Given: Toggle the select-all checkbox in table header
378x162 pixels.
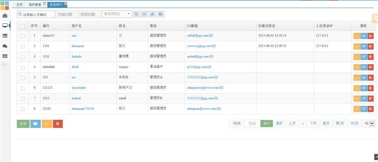Looking at the screenshot, I should tap(23, 26).
